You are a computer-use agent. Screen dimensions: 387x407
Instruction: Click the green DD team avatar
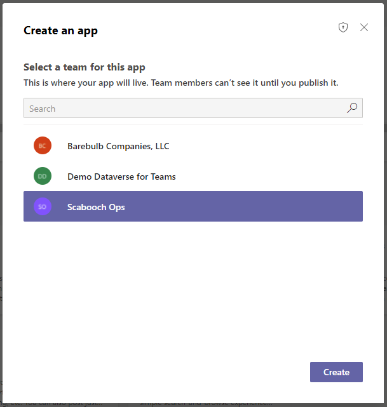click(43, 177)
